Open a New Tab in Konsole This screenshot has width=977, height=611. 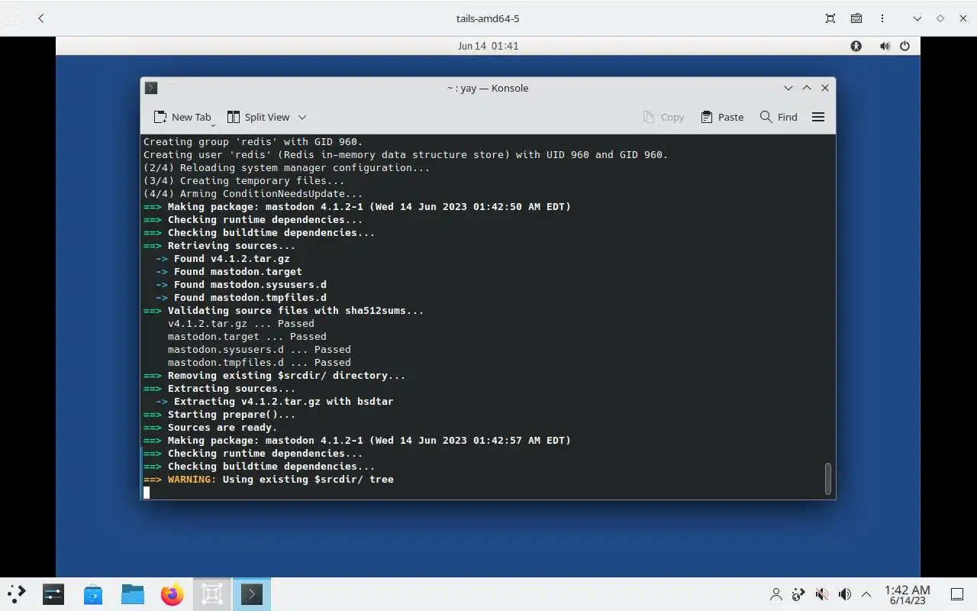click(x=182, y=117)
